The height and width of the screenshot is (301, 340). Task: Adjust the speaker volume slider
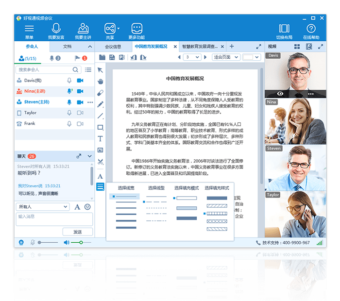pos(81,242)
